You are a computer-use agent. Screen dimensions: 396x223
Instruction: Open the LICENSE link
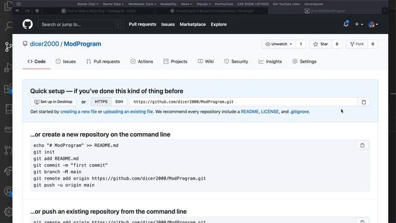pyautogui.click(x=270, y=111)
